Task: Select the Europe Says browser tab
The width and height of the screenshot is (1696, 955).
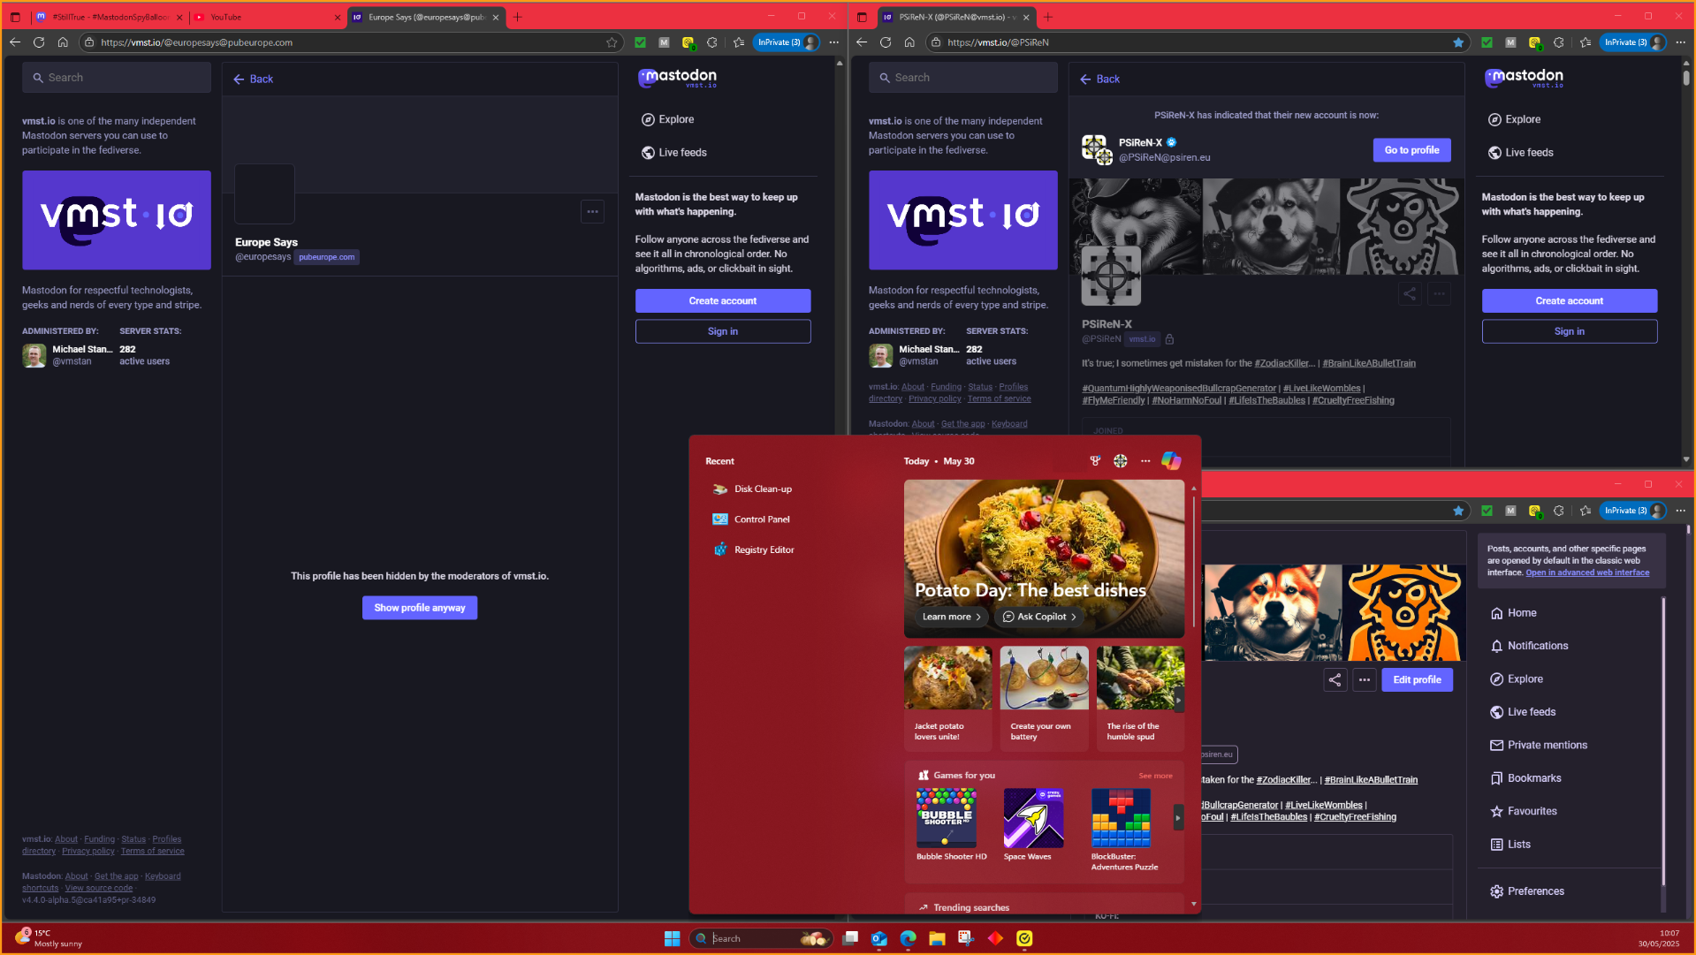Action: 427,17
